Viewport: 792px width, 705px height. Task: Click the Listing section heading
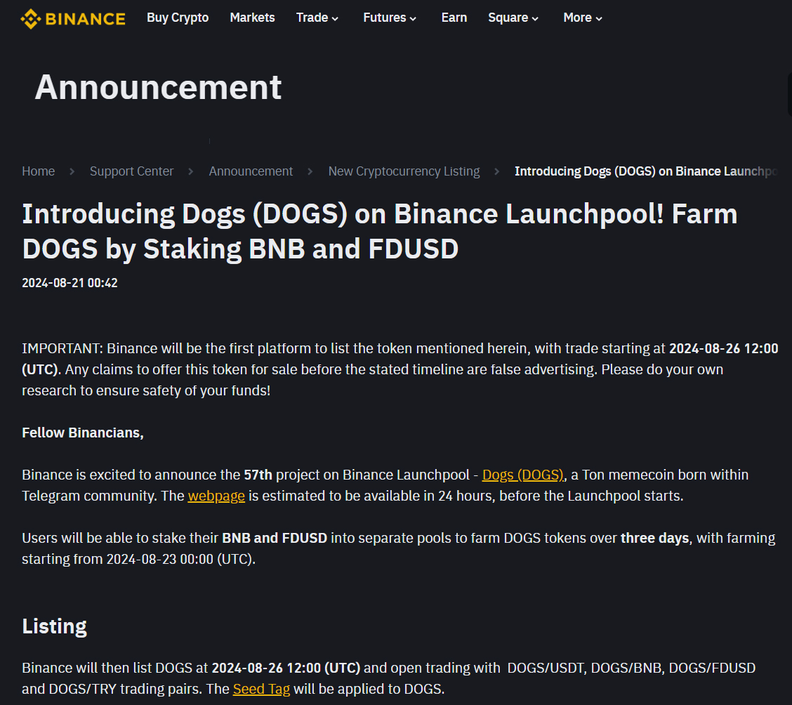[x=54, y=626]
